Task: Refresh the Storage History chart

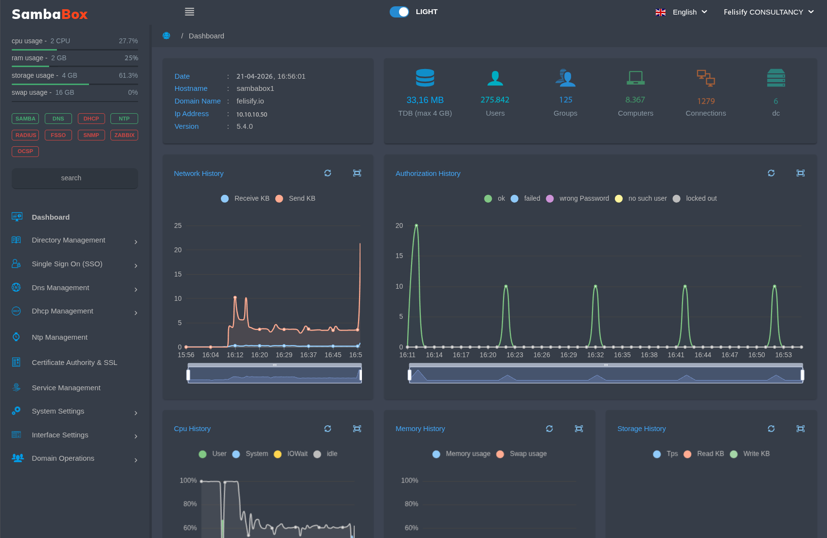Action: click(771, 429)
